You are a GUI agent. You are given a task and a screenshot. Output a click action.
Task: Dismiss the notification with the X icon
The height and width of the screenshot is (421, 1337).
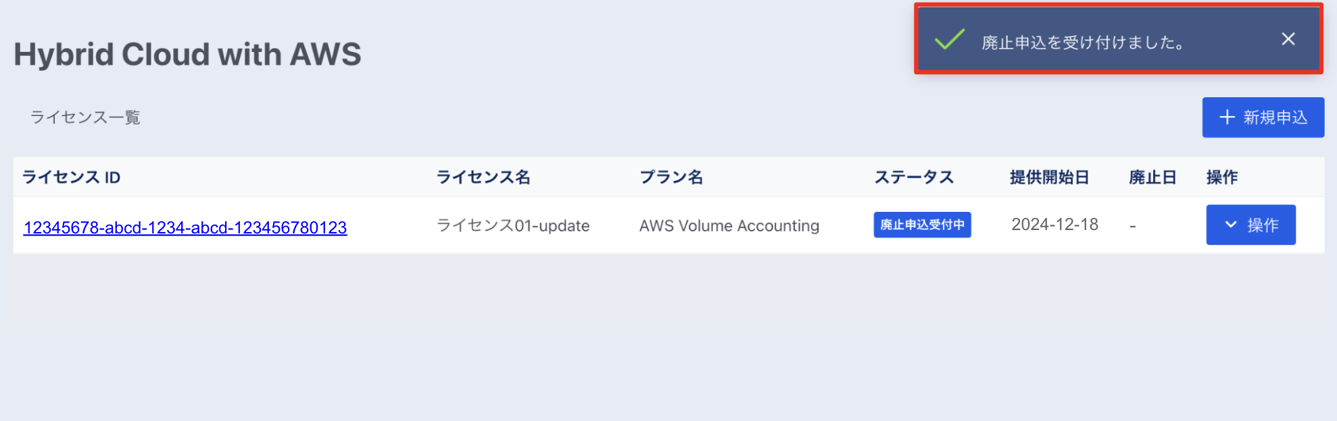pos(1288,39)
